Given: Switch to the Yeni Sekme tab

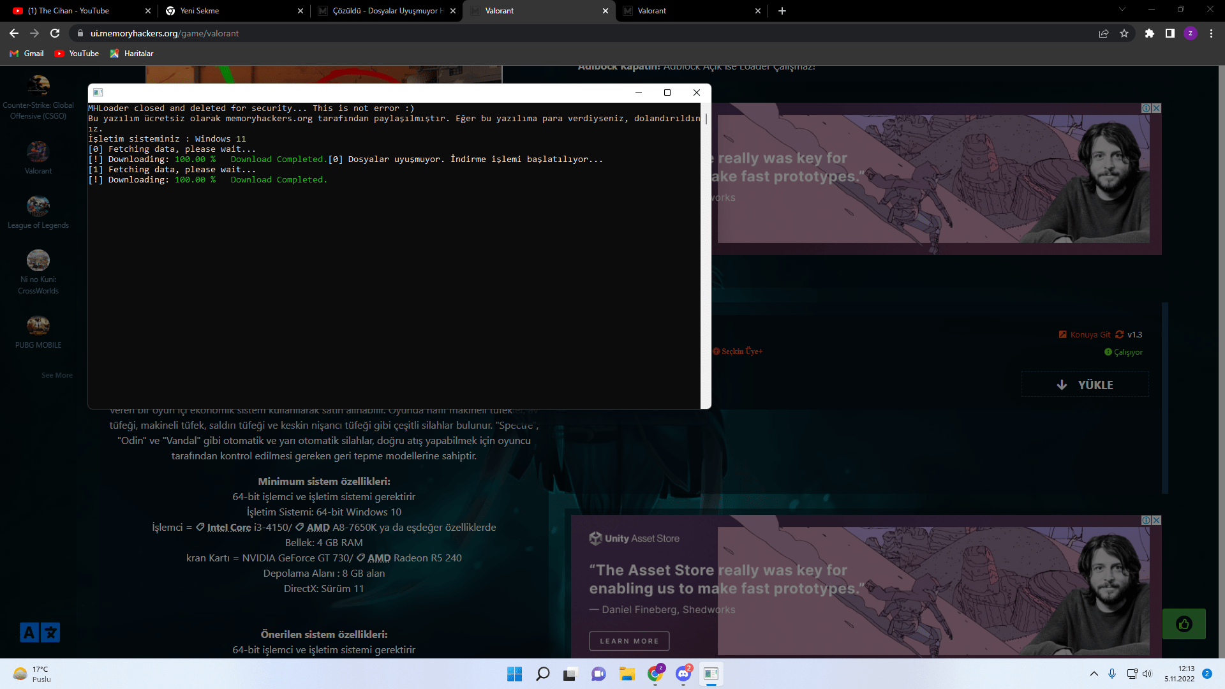Looking at the screenshot, I should coord(234,11).
